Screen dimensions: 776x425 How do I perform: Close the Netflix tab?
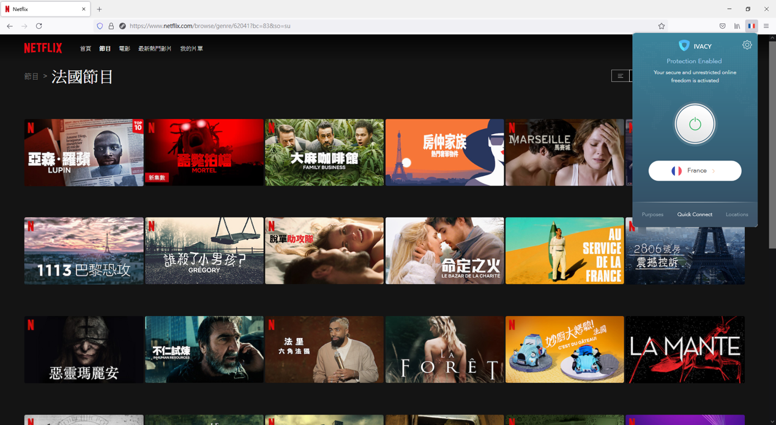coord(84,9)
